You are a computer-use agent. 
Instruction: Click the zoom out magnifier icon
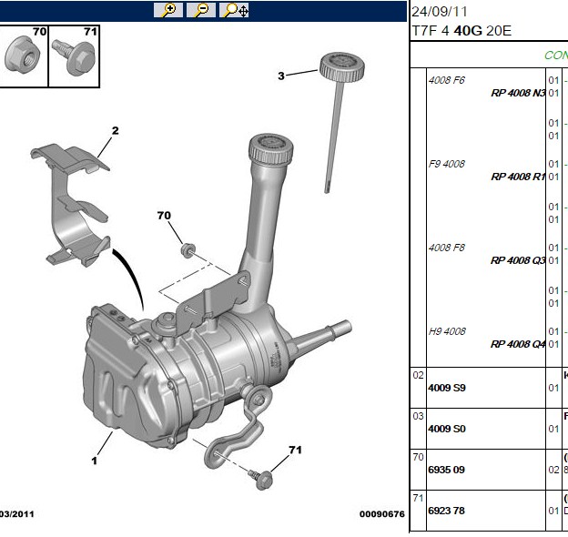(200, 10)
